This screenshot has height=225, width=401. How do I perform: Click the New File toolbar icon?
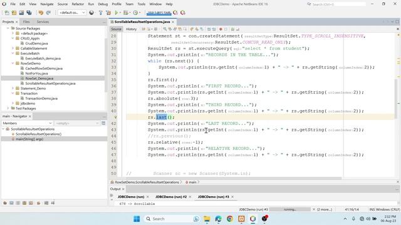7,12
